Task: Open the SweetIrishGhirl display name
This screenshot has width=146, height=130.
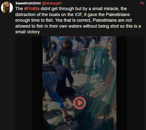Action: (x=28, y=3)
